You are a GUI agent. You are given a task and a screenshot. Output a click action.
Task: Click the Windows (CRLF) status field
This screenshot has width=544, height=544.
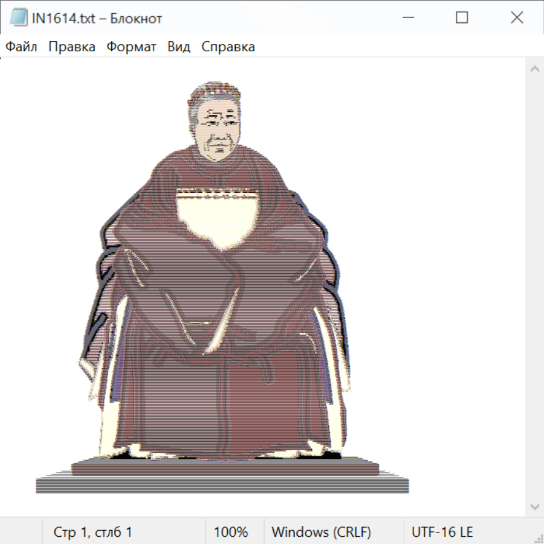(x=321, y=532)
